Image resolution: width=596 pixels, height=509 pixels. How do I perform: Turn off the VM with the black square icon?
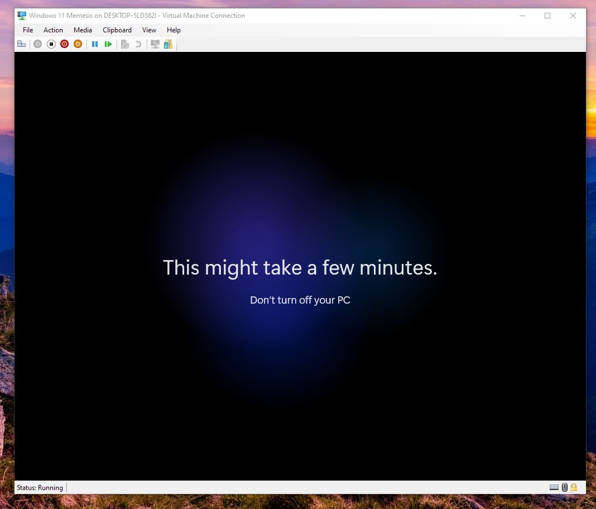tap(51, 44)
